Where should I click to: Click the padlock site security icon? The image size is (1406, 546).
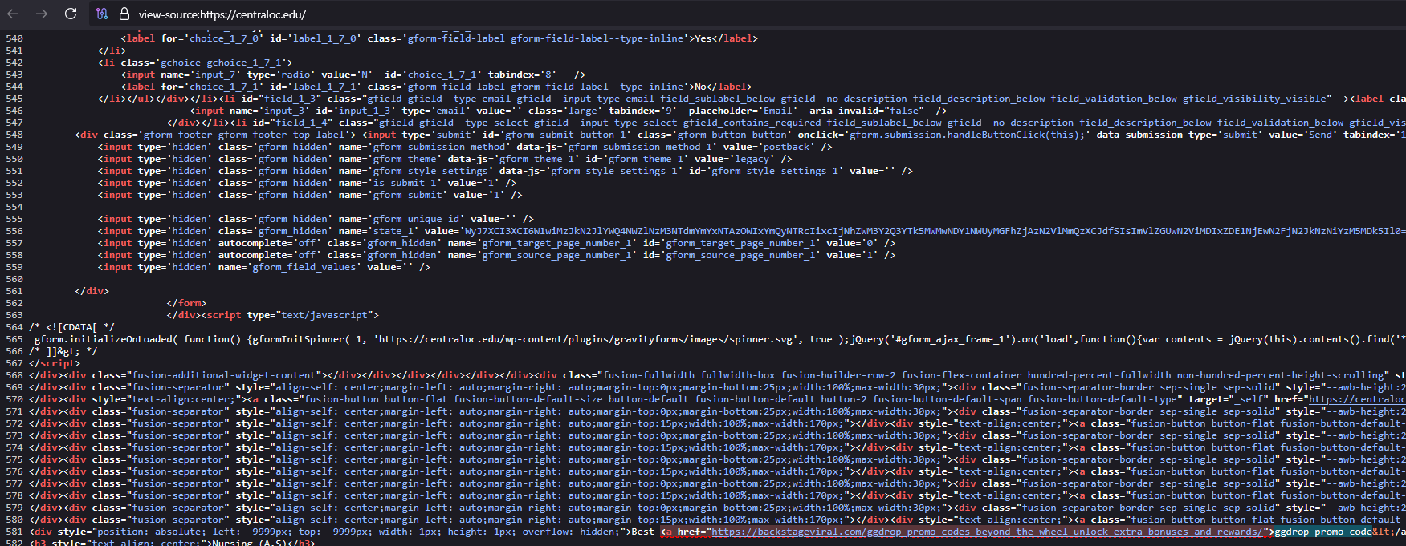click(x=124, y=14)
